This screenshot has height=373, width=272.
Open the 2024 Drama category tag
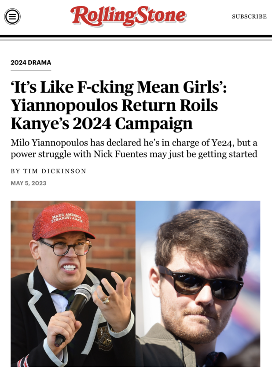point(31,62)
